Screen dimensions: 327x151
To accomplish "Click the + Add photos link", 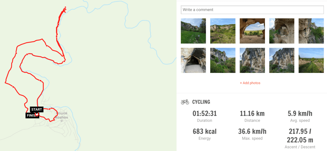I will [x=250, y=83].
